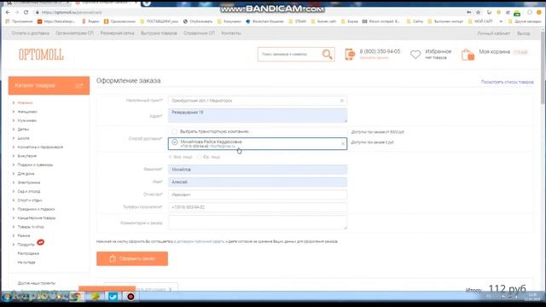Open Косметика и парфюмерия category
546x307 pixels.
point(40,148)
